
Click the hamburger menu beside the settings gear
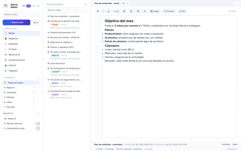[x=38, y=6]
